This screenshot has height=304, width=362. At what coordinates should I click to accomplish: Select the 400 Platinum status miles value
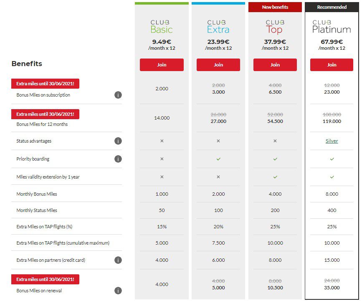(332, 210)
